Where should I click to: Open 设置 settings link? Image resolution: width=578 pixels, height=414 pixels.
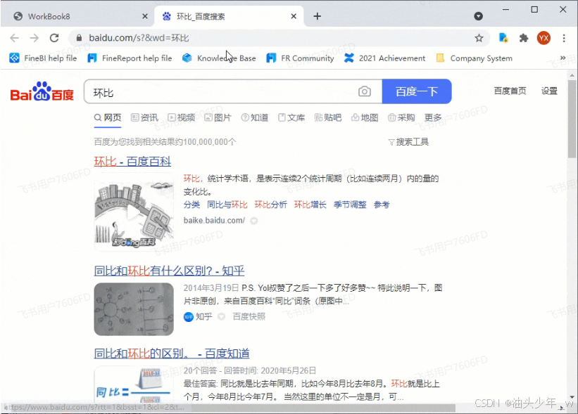(x=549, y=91)
